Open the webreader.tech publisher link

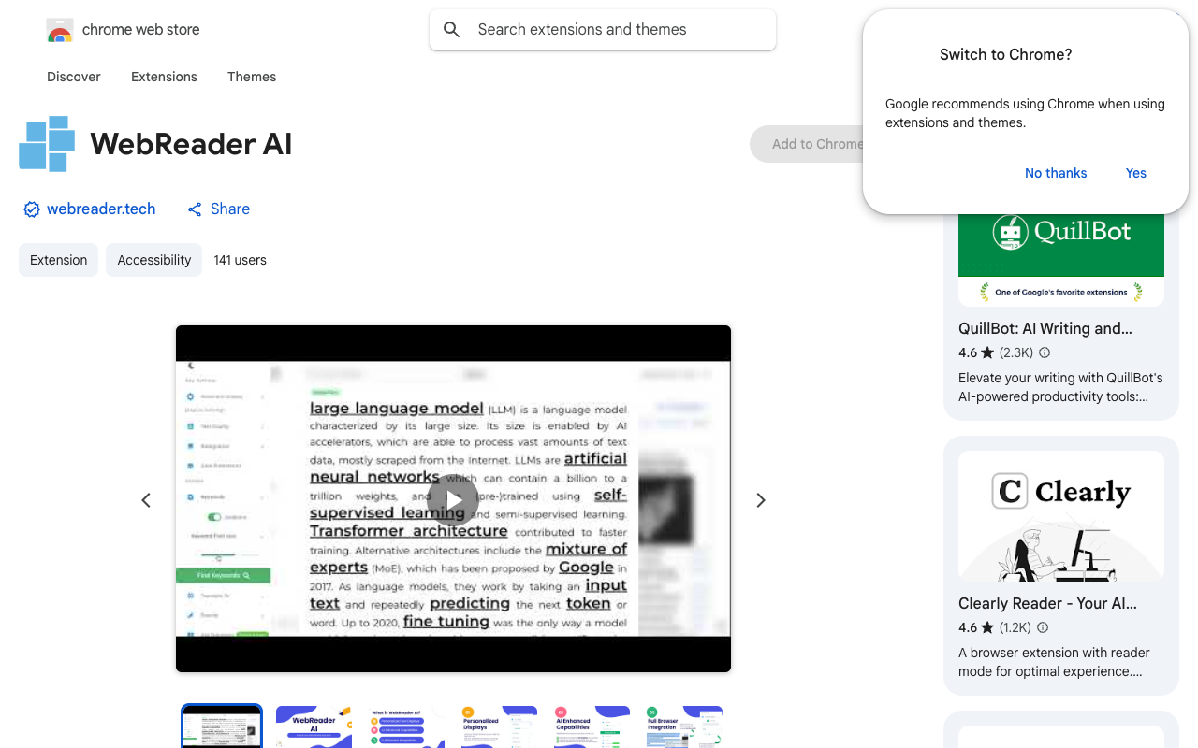(101, 209)
